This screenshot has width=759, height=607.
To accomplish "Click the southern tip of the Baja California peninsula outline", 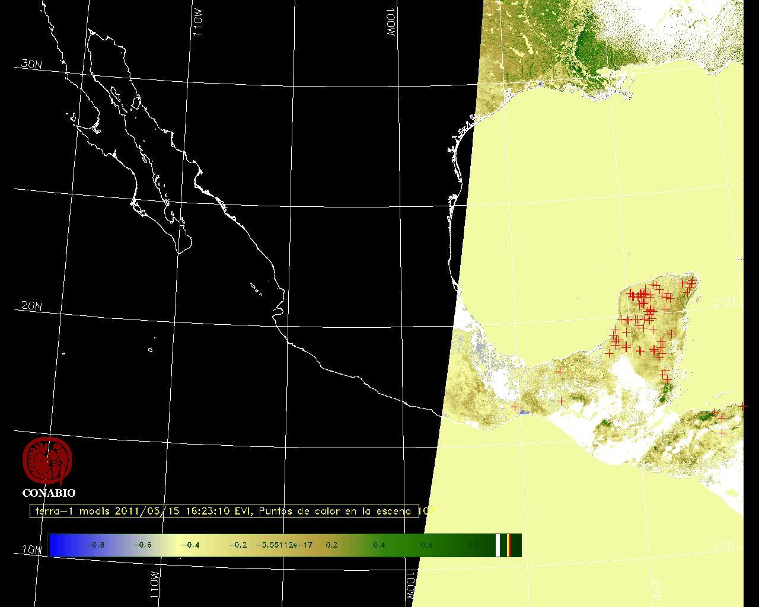I will 180,253.
